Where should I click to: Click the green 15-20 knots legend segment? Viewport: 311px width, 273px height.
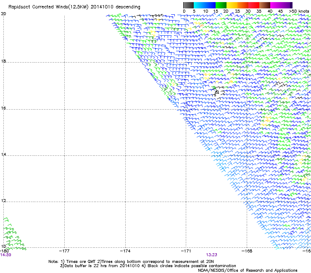point(221,5)
